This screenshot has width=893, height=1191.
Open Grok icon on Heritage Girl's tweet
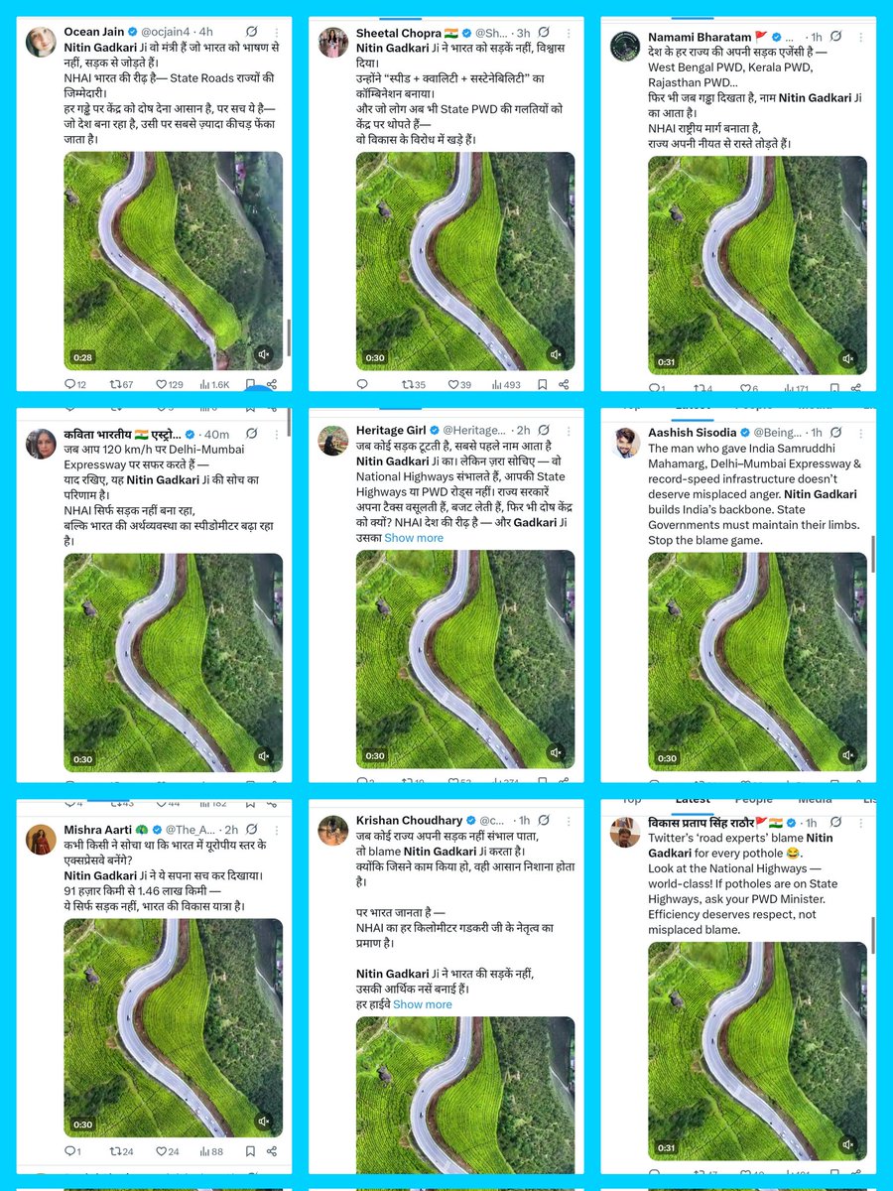tap(543, 431)
